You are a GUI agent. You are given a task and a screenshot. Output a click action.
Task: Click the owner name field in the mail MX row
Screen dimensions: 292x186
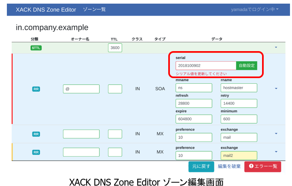tap(81, 134)
